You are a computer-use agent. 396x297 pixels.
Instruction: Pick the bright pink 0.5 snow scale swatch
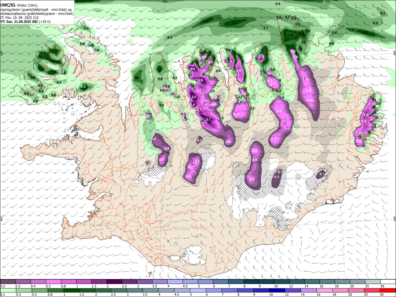pyautogui.click(x=53, y=282)
